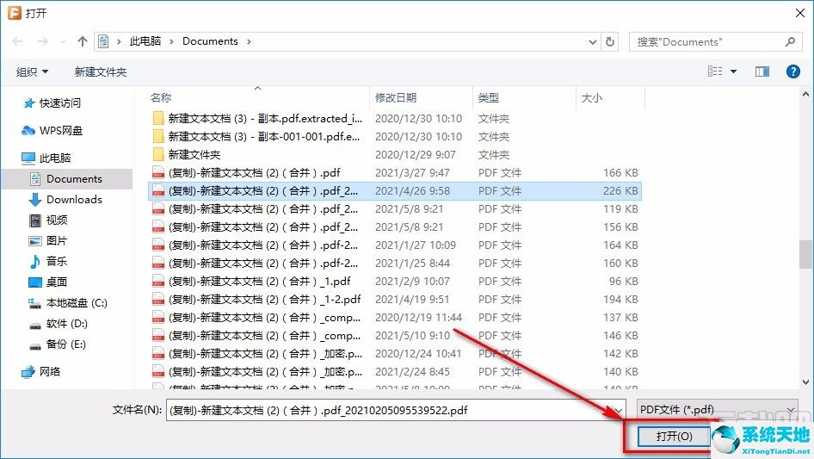Select the PDF dated 2021/1/27 10:09
Screen dimensions: 814x459
click(x=395, y=245)
